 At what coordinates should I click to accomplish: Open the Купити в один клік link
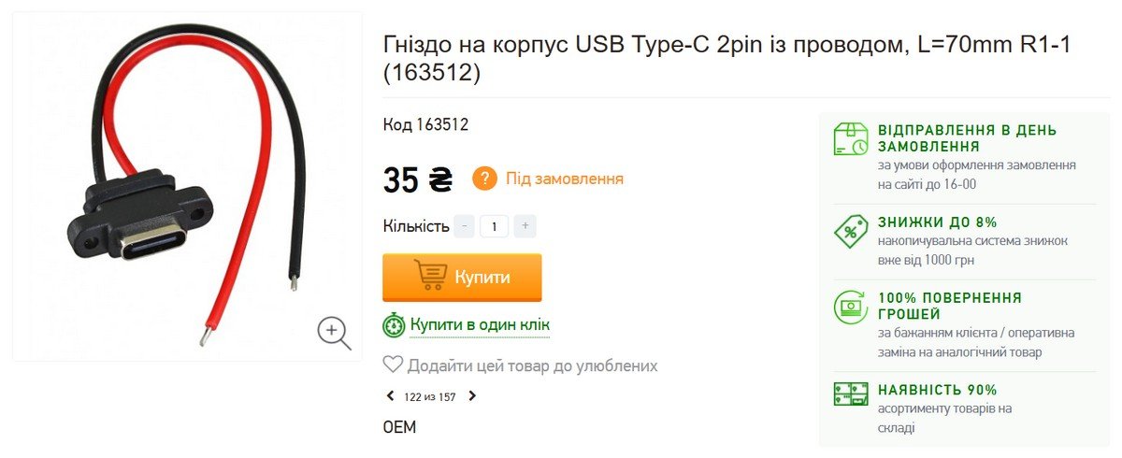479,325
